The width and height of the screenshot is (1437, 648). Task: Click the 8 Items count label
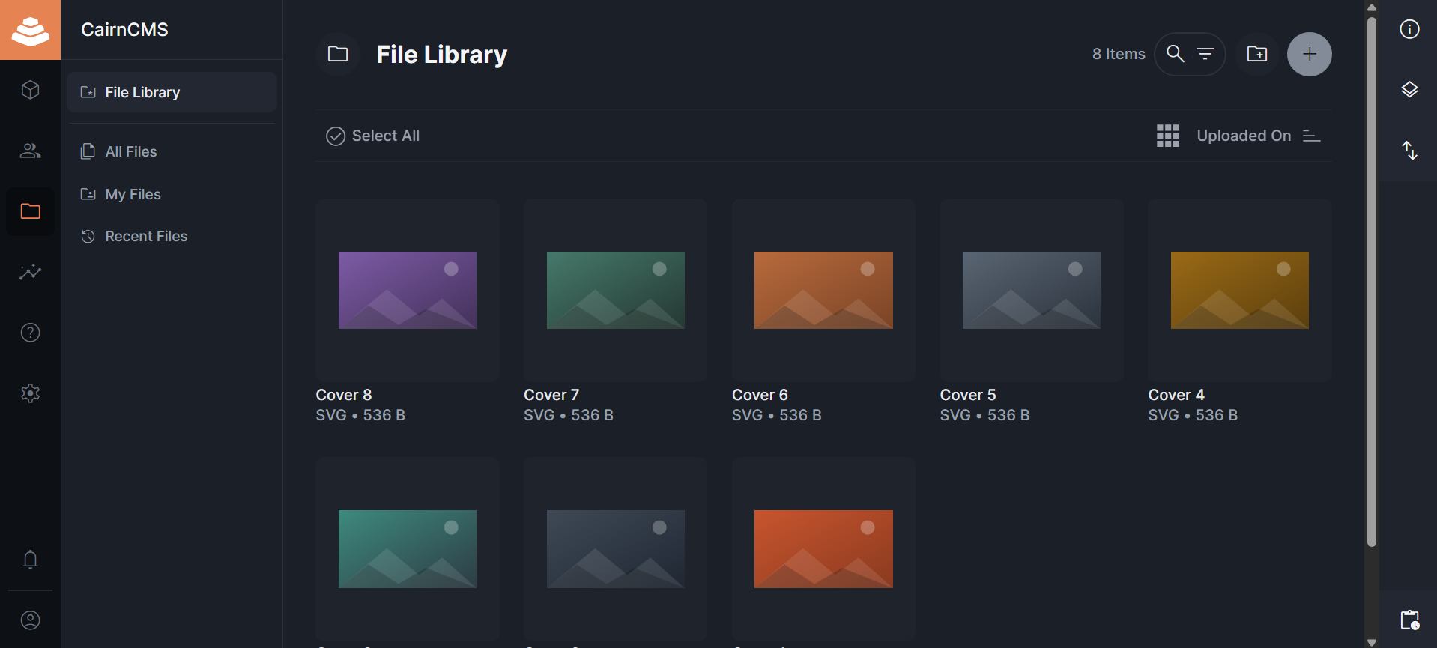coord(1119,54)
